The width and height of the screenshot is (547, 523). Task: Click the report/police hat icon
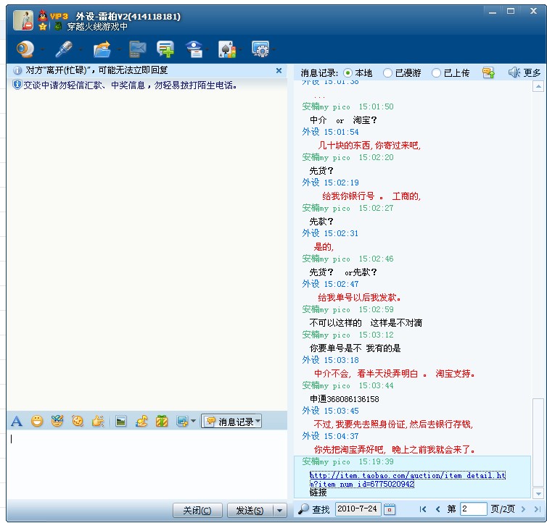coord(194,49)
